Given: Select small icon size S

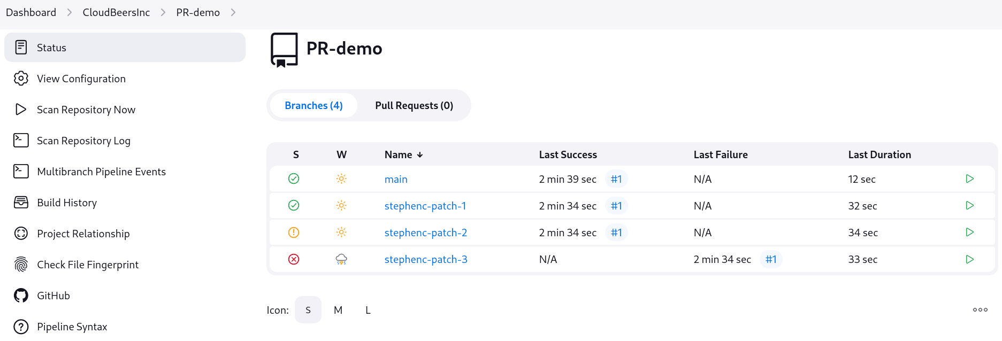Looking at the screenshot, I should [308, 310].
